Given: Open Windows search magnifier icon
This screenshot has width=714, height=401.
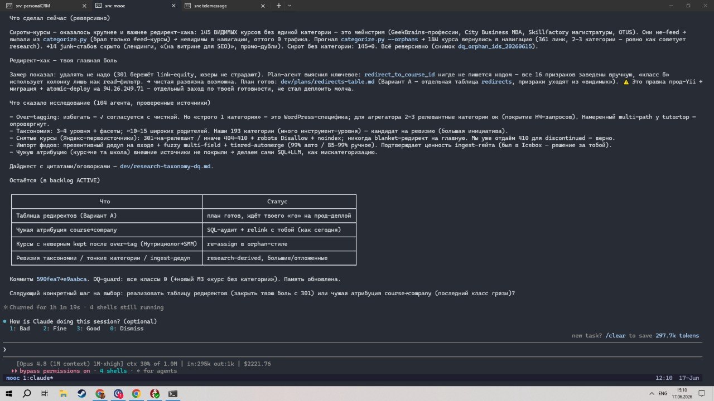Looking at the screenshot, I should pos(27,394).
